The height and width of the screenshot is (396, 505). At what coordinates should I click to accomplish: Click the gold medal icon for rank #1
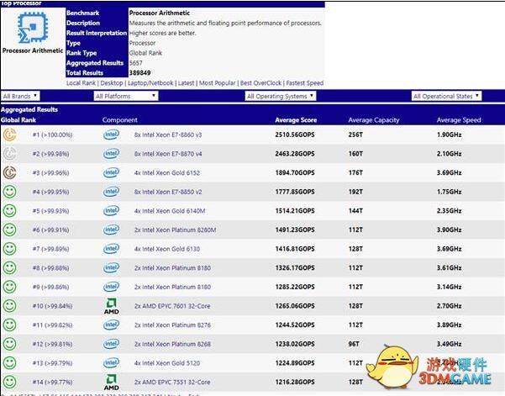[x=9, y=135]
